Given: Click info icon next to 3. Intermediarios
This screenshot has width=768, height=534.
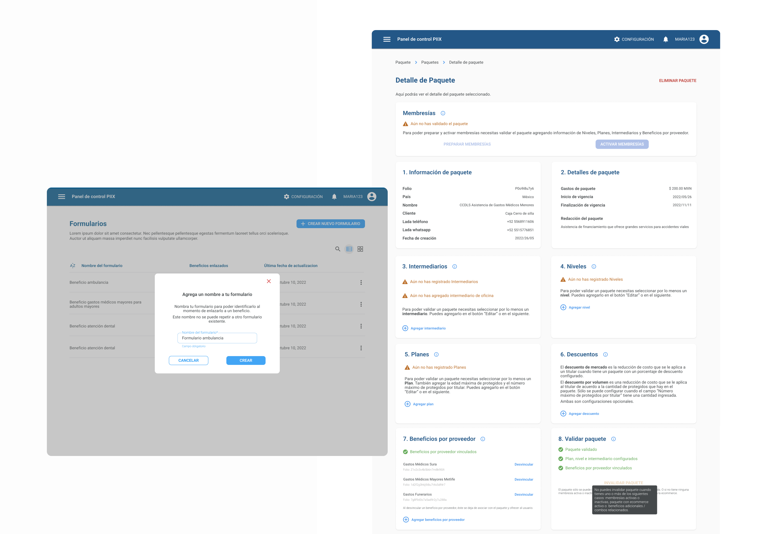Looking at the screenshot, I should click(x=454, y=267).
